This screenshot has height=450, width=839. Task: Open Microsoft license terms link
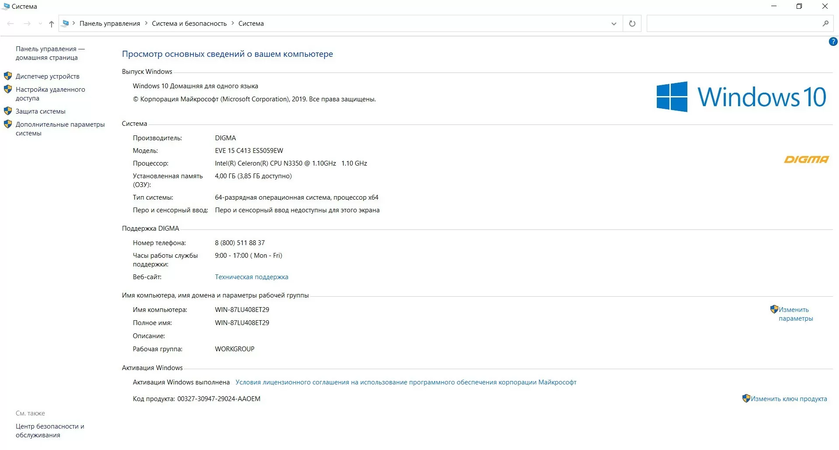(x=406, y=382)
